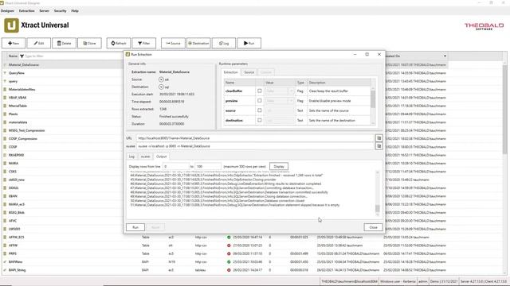Click the Xtract Universal logo icon
Screen dimensions: 510x286
coord(11,25)
